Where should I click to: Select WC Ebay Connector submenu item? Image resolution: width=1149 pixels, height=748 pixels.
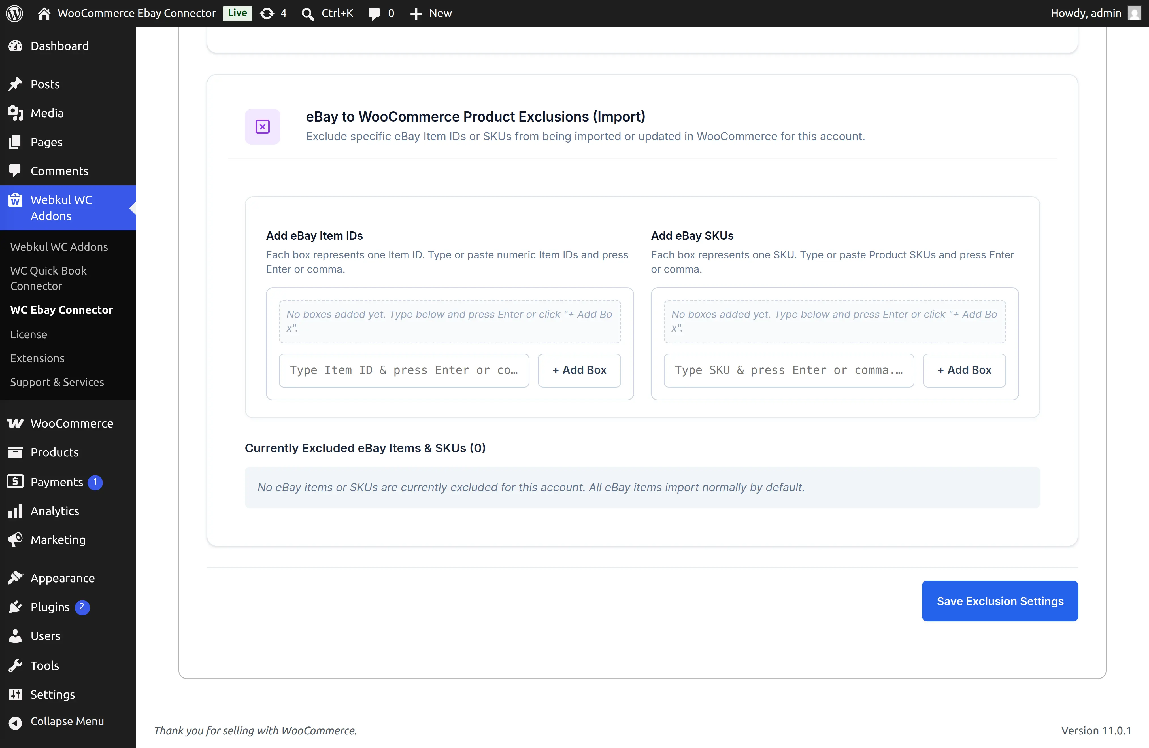tap(61, 309)
